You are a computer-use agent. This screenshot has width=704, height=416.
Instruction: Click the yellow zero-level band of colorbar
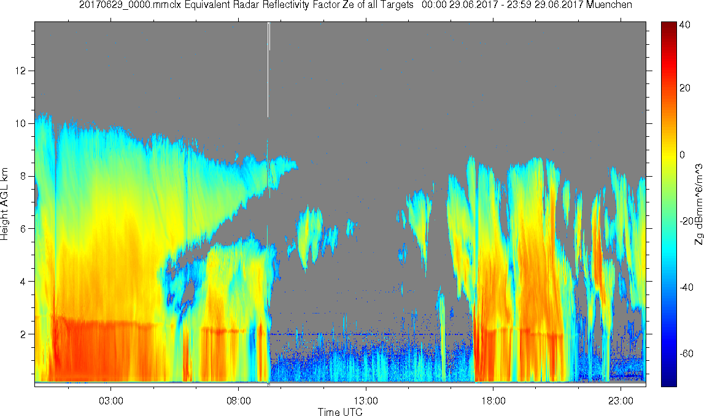(668, 155)
